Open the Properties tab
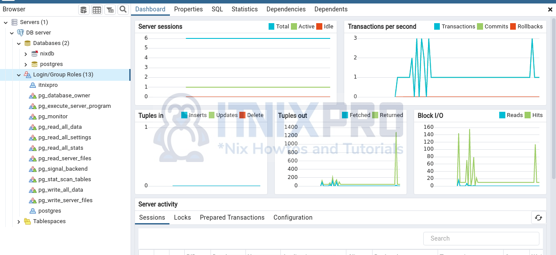Viewport: 556px width, 255px height. [x=188, y=9]
